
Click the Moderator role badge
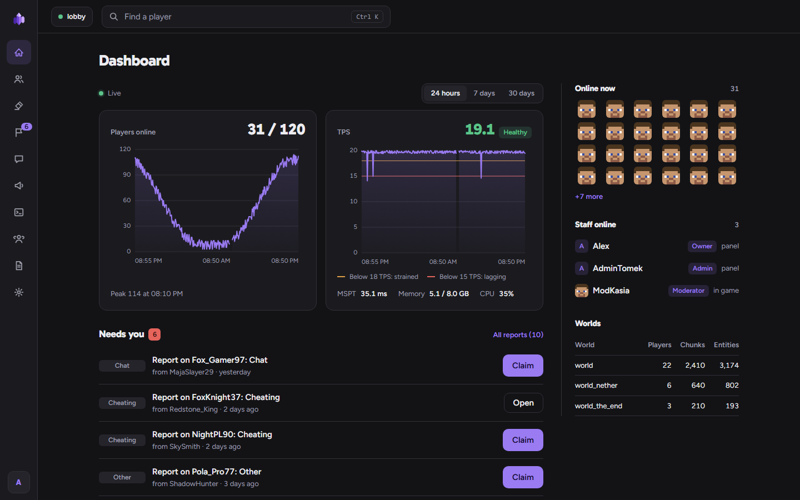(x=688, y=291)
